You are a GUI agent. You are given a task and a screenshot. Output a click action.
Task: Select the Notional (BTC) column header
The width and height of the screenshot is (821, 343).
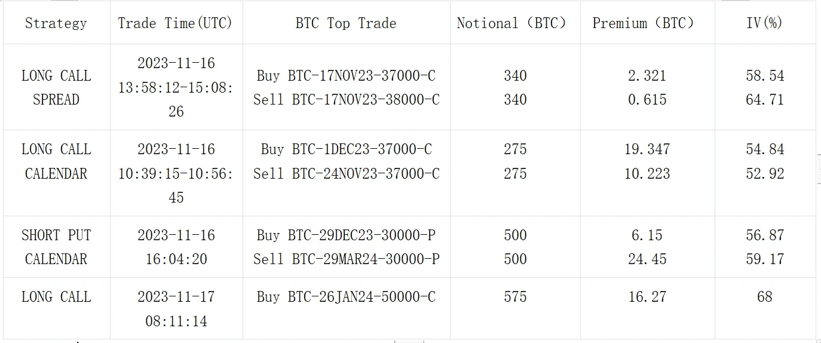click(511, 23)
